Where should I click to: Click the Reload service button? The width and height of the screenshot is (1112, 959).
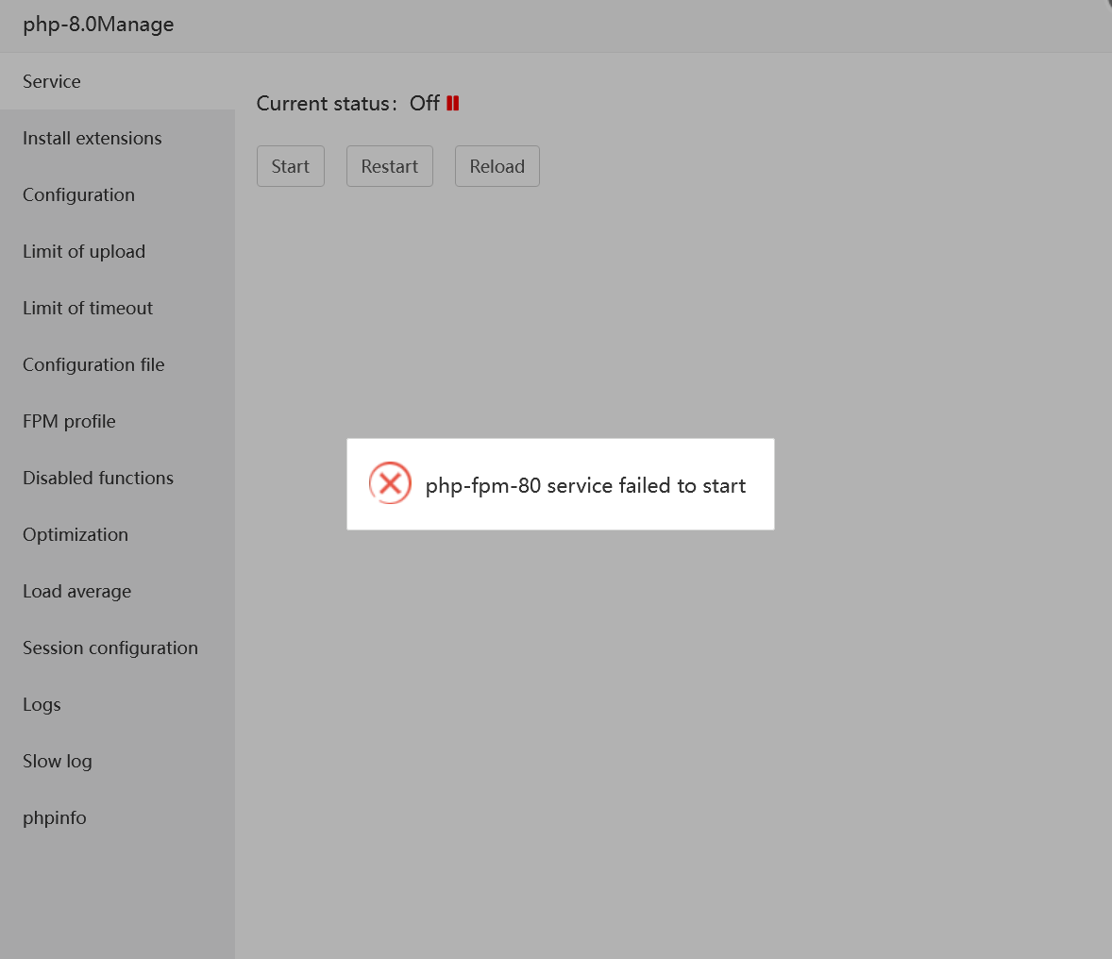tap(497, 167)
